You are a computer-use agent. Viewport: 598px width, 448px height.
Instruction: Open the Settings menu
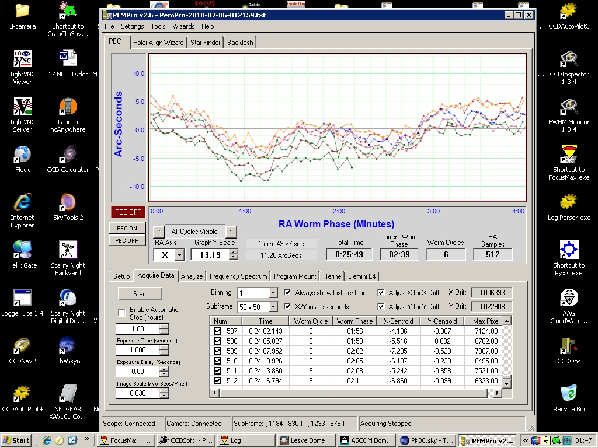pos(133,26)
